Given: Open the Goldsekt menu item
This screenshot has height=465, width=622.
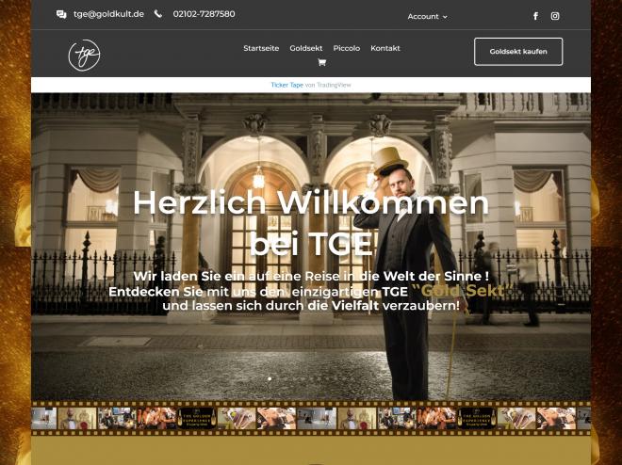Looking at the screenshot, I should (x=306, y=48).
